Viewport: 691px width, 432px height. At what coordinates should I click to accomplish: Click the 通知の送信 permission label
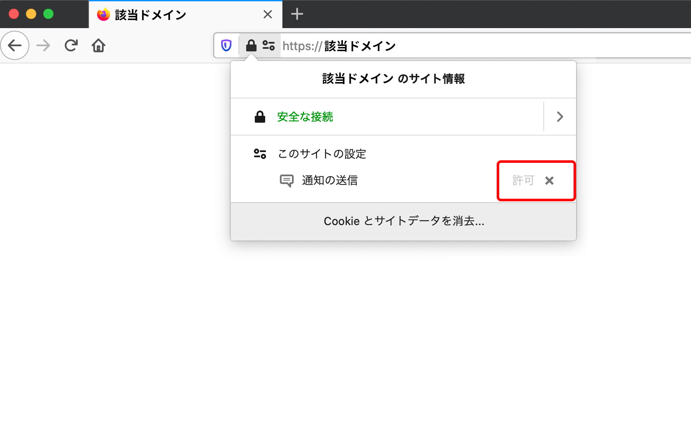330,181
